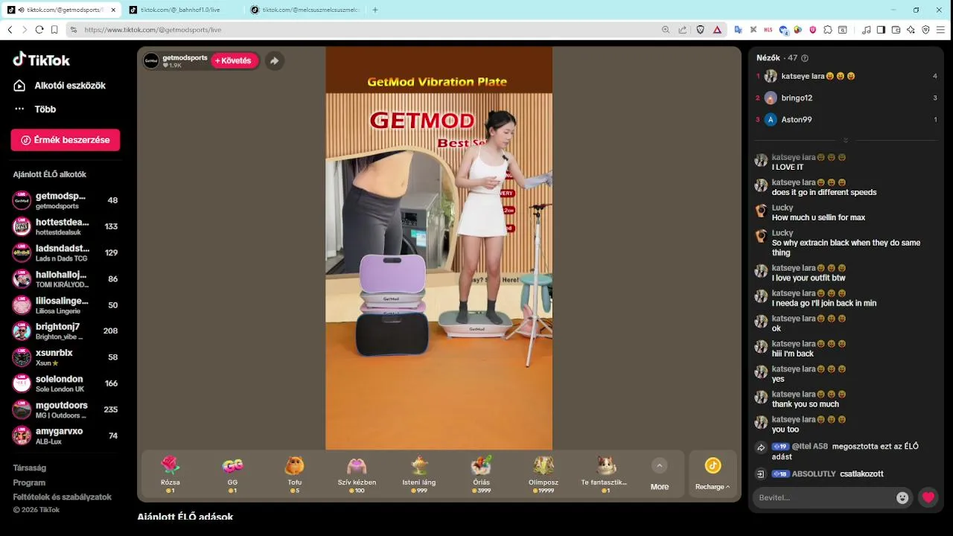Screen dimensions: 953x536
Task: Follow getmodsports with the Követés button
Action: pyautogui.click(x=235, y=60)
